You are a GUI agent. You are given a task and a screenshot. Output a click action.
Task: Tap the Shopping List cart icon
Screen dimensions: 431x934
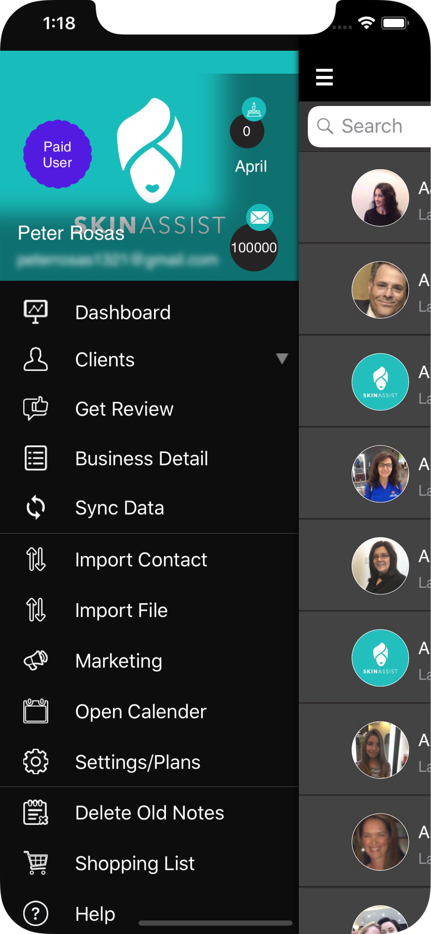[x=35, y=863]
